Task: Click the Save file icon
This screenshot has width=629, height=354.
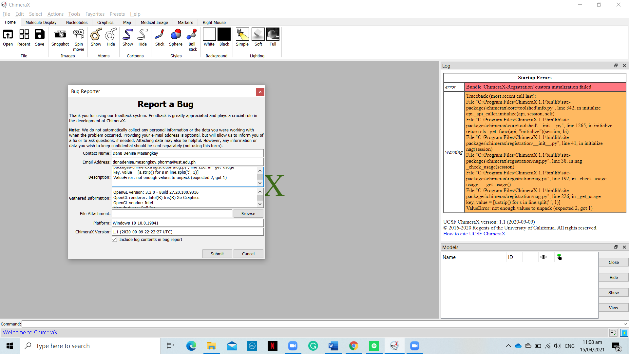Action: [40, 34]
